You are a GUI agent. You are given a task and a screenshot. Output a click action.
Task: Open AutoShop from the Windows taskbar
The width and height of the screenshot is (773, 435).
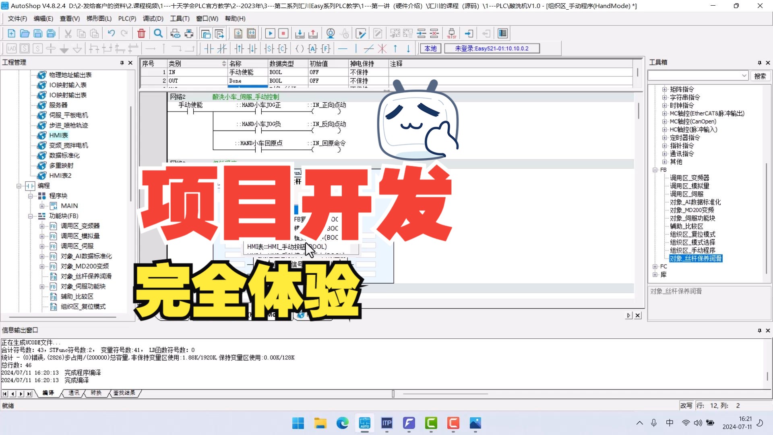364,423
